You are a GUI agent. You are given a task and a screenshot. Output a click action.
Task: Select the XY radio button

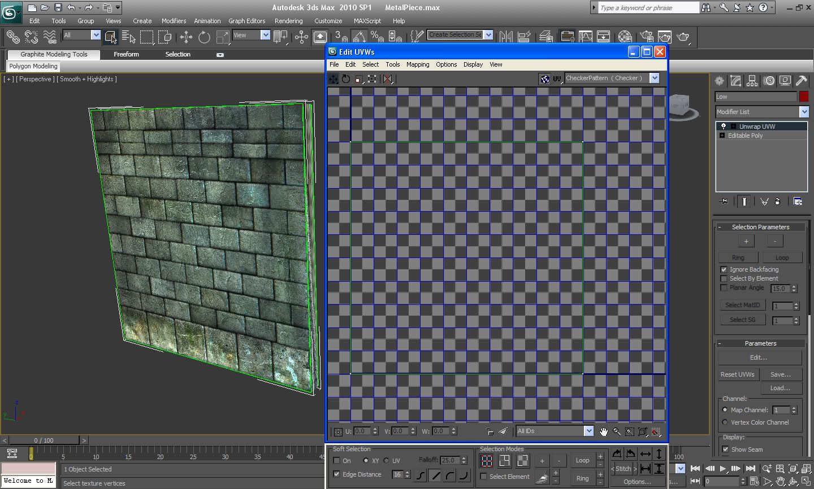click(366, 461)
